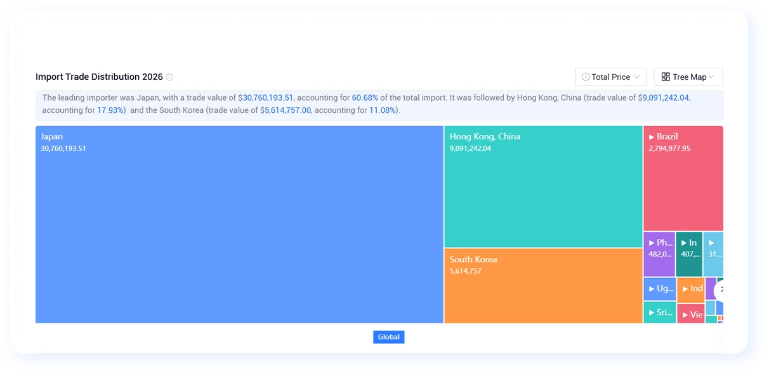This screenshot has height=375, width=769.
Task: Click the $9,091,242.04 value in summary
Action: pyautogui.click(x=664, y=98)
